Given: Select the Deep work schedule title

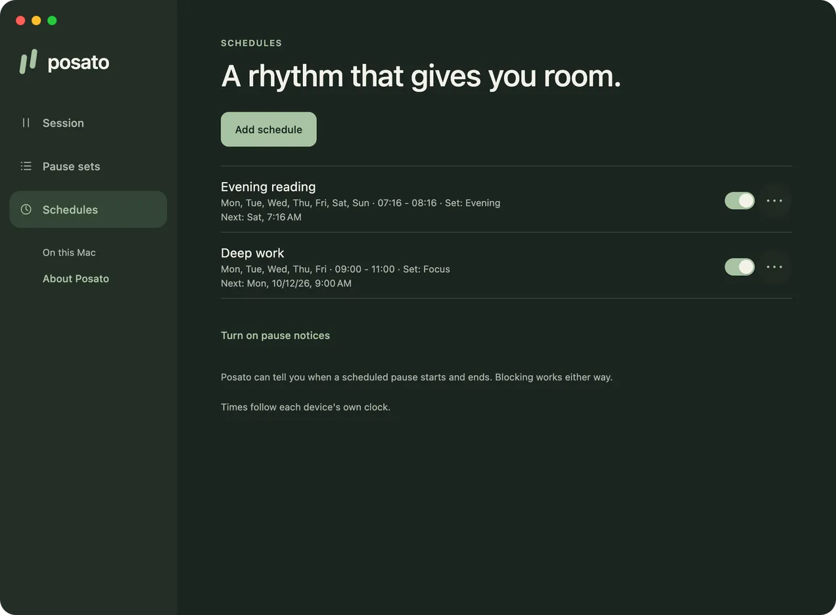Looking at the screenshot, I should [252, 253].
